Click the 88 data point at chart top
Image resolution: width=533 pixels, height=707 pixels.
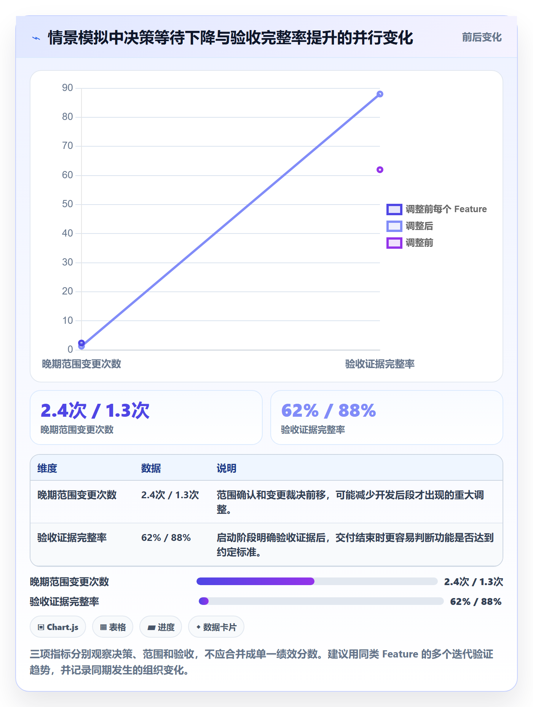380,94
